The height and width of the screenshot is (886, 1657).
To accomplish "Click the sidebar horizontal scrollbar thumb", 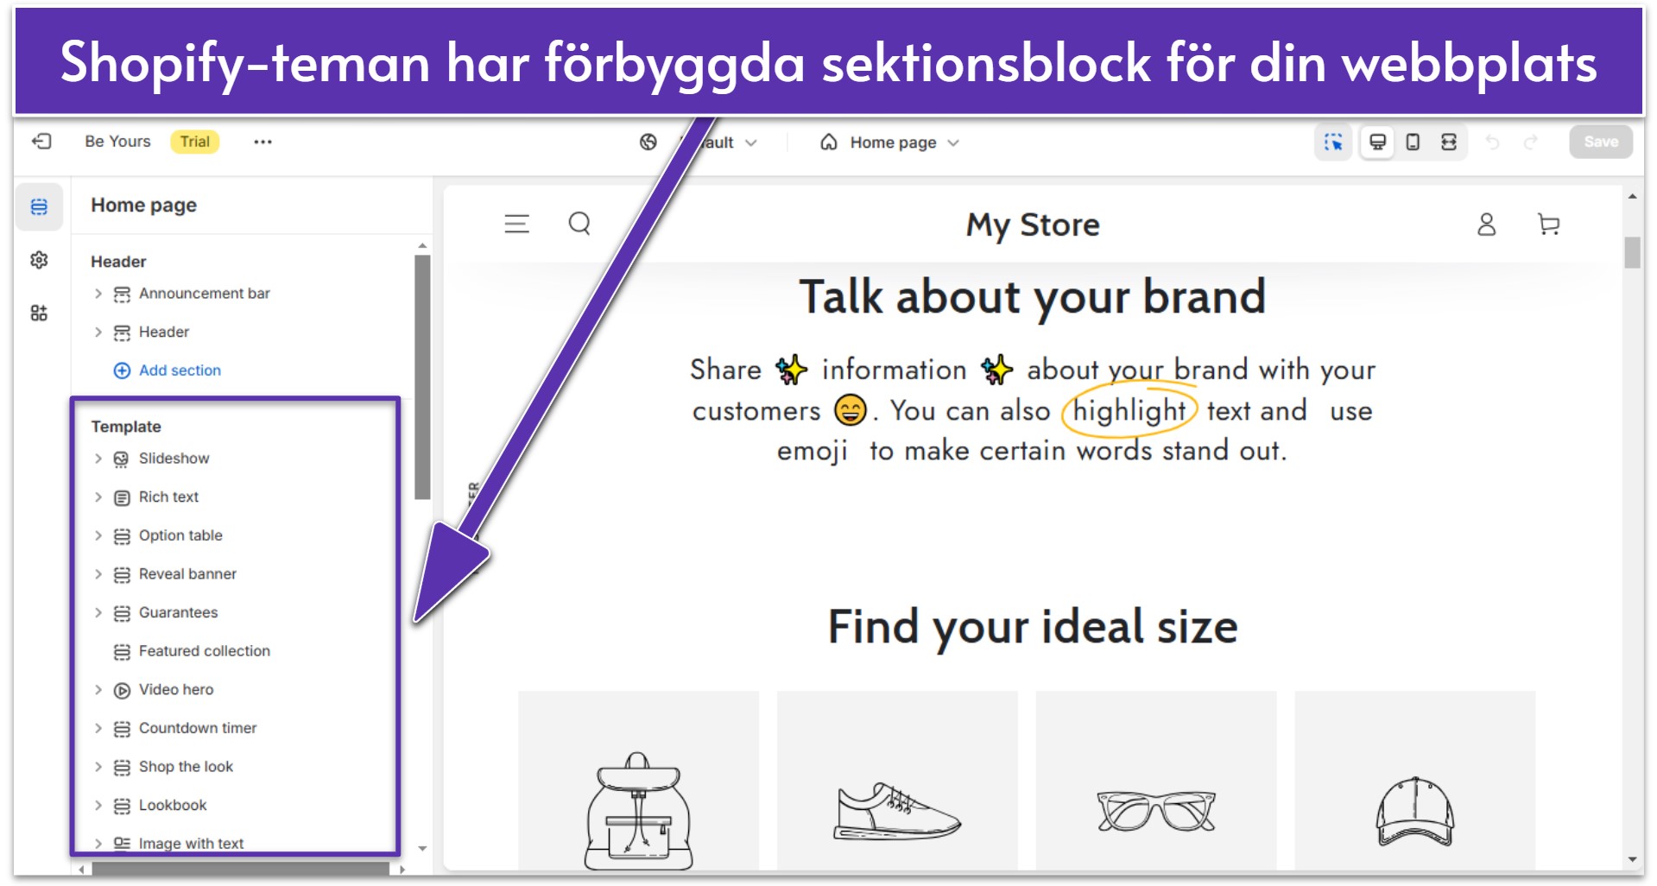I will pyautogui.click(x=241, y=869).
